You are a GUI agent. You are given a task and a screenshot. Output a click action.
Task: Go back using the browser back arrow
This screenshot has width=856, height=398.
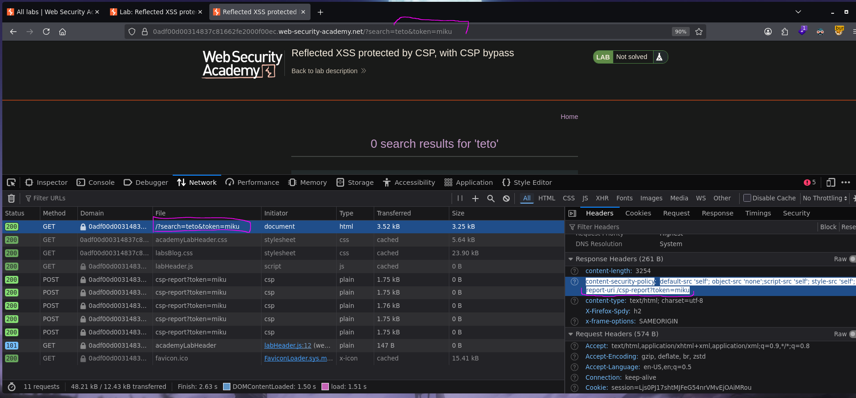[x=13, y=32]
